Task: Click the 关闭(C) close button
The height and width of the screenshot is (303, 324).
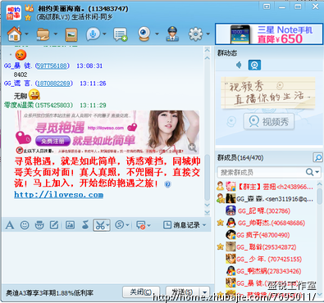Action: coord(141,292)
